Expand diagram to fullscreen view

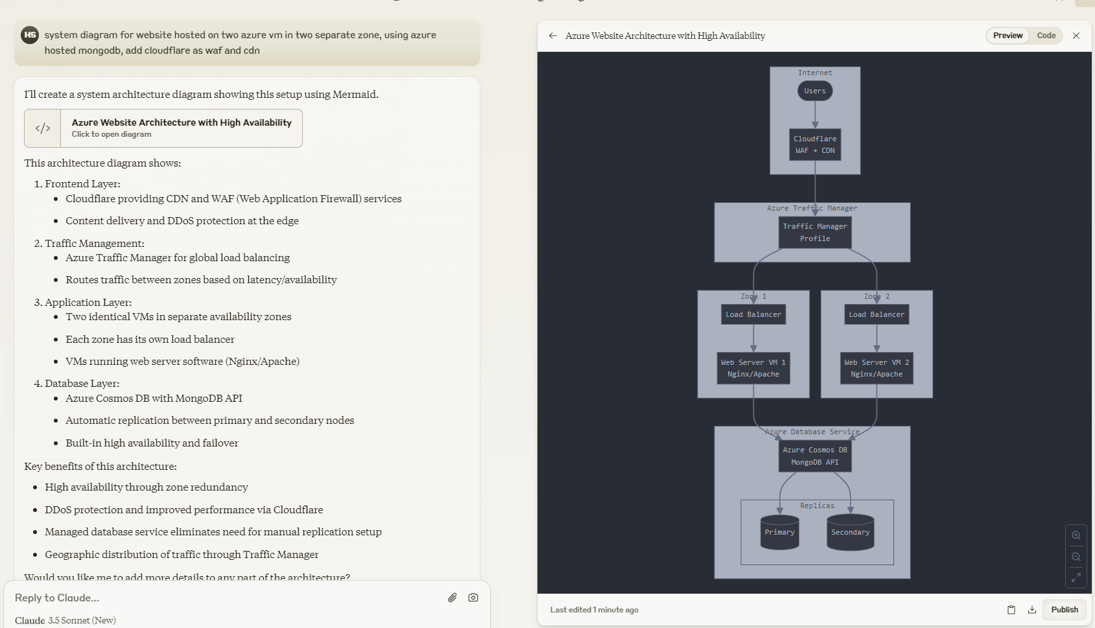pos(1076,577)
